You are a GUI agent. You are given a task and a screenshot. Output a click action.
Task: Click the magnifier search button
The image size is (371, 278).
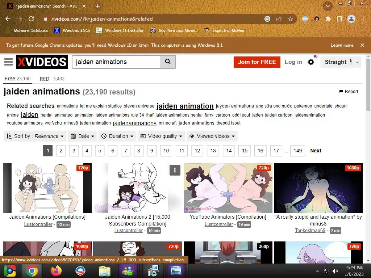point(168,62)
